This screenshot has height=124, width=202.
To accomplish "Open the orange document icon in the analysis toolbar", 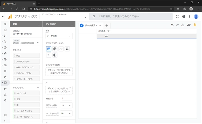I will [x=195, y=25].
